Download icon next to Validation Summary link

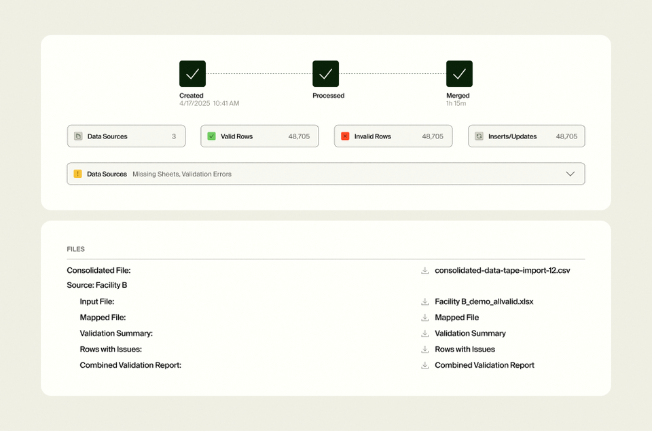pos(424,333)
